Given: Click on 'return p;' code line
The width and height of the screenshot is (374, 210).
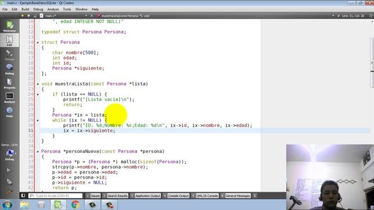Looking at the screenshot, I should pyautogui.click(x=64, y=188).
